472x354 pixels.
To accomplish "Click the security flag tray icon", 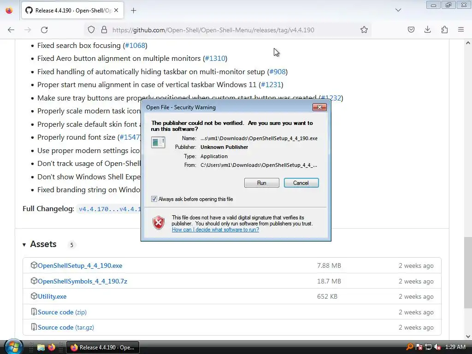I will (419, 347).
